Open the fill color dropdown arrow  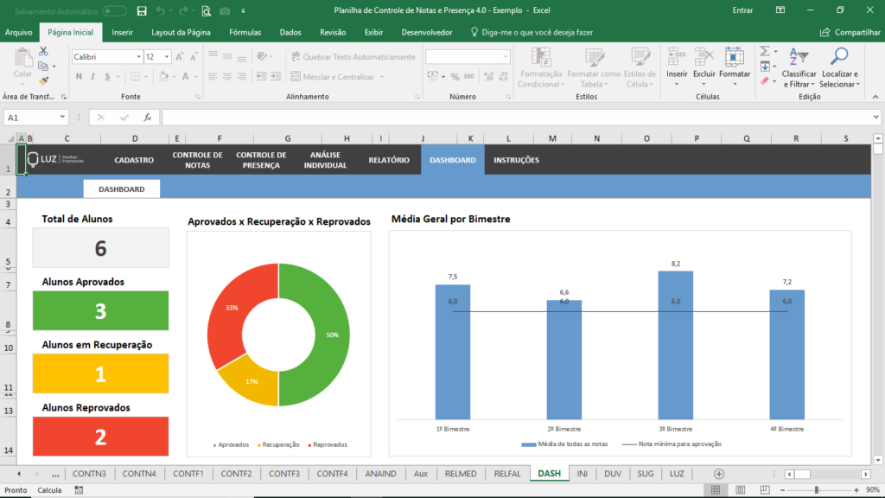coord(173,76)
